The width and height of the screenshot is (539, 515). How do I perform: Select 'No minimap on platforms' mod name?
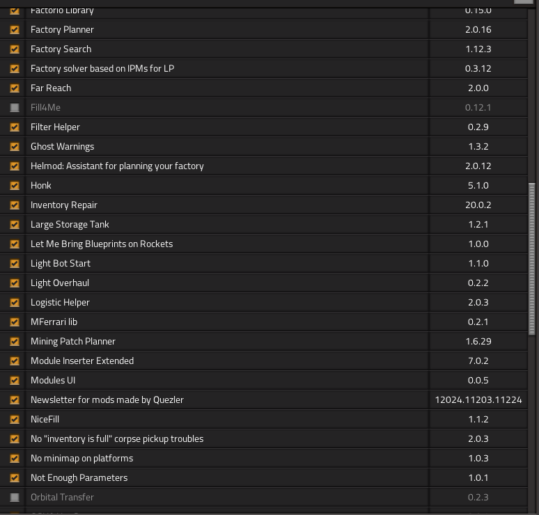(x=81, y=459)
